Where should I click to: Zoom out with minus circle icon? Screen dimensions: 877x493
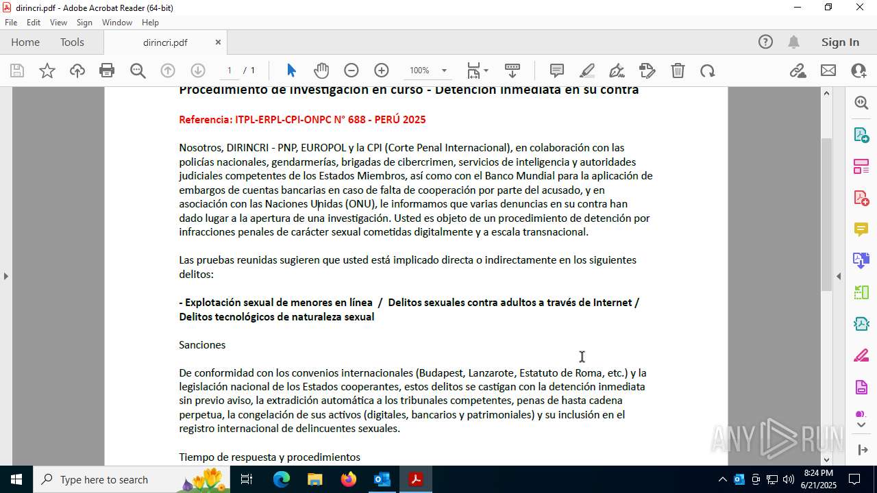click(x=351, y=71)
